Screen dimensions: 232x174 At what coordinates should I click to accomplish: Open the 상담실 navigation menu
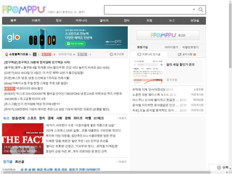(x=194, y=20)
